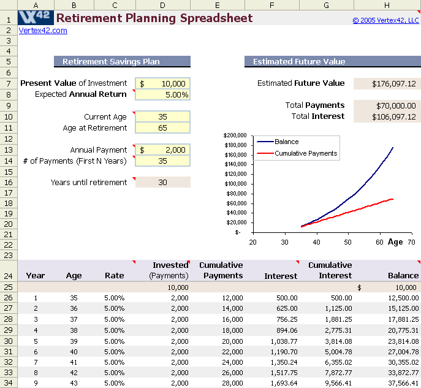Select the # of Payments cell 35

pos(163,161)
